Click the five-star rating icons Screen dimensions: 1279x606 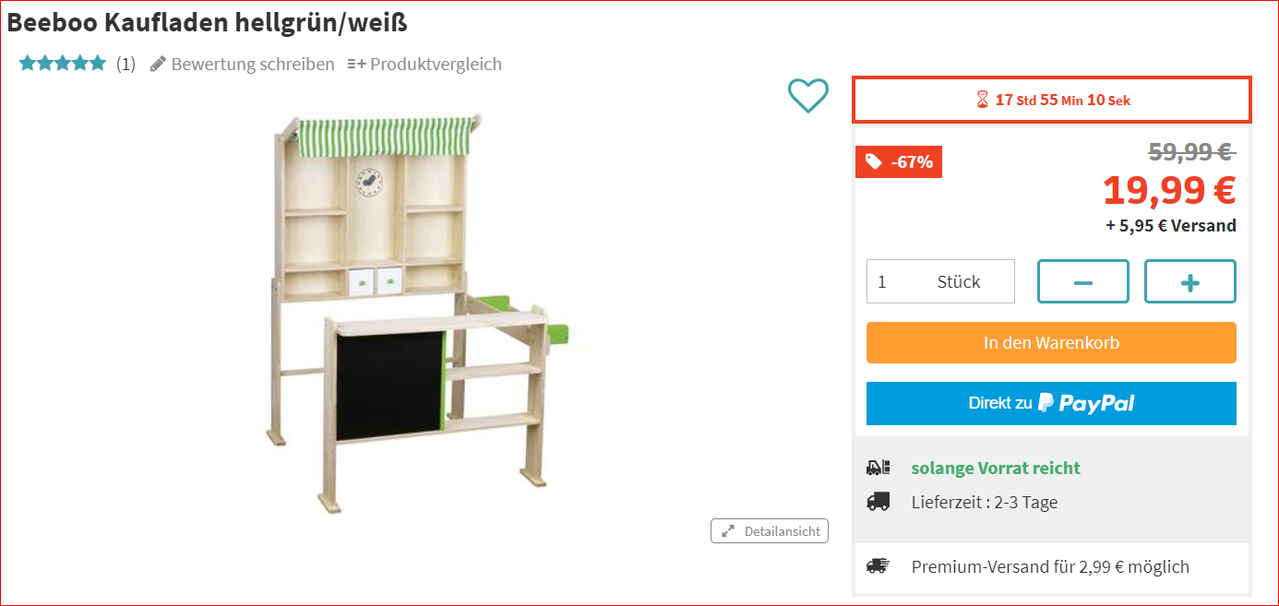[63, 64]
